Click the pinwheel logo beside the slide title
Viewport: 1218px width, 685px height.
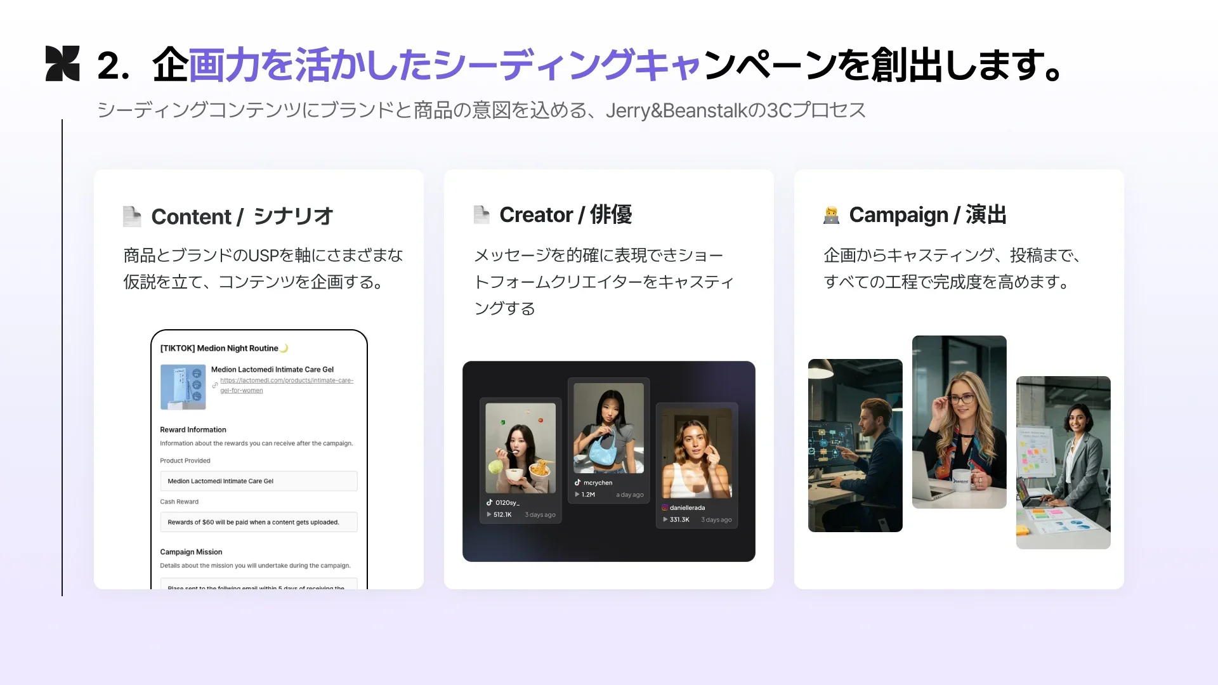pos(63,63)
